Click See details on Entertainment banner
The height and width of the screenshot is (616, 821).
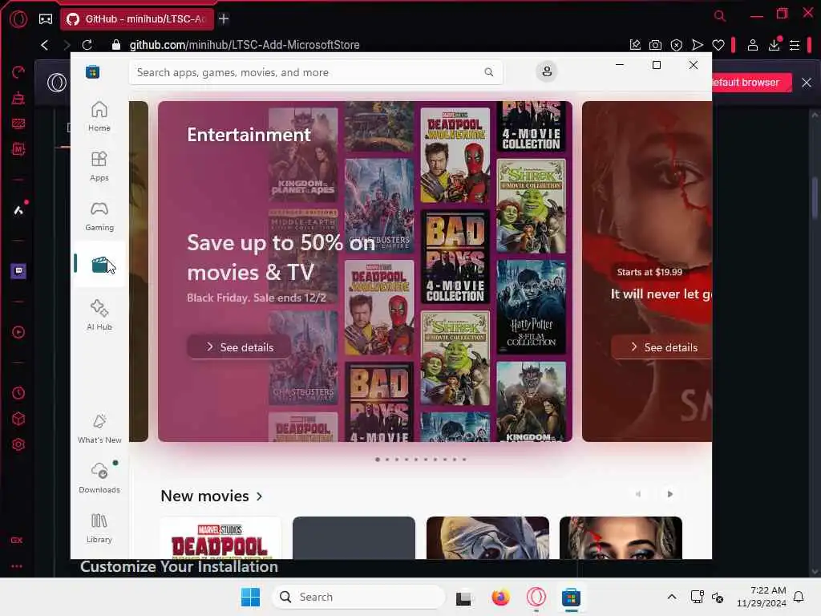239,347
